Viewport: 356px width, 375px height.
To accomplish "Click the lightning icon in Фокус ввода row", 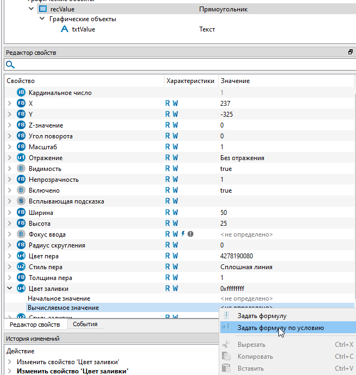I will pyautogui.click(x=183, y=234).
